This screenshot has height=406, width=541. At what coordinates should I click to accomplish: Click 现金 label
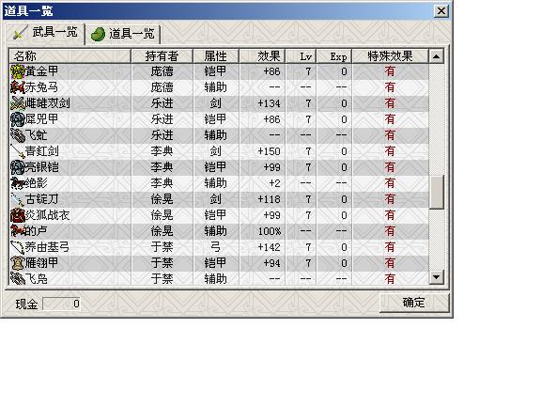tap(26, 304)
